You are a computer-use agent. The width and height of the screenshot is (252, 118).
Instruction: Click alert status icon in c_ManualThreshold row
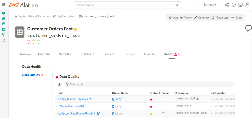pos(151,106)
